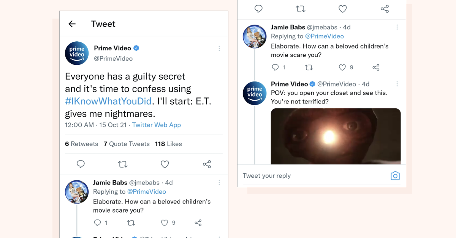Open the #IKnowWhatYouDid hashtag link
The image size is (456, 238).
[x=108, y=101]
